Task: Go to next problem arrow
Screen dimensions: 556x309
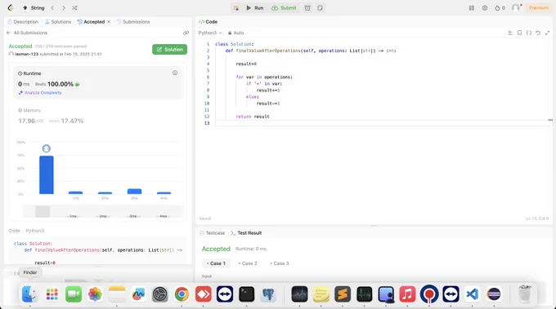Action: tap(64, 8)
